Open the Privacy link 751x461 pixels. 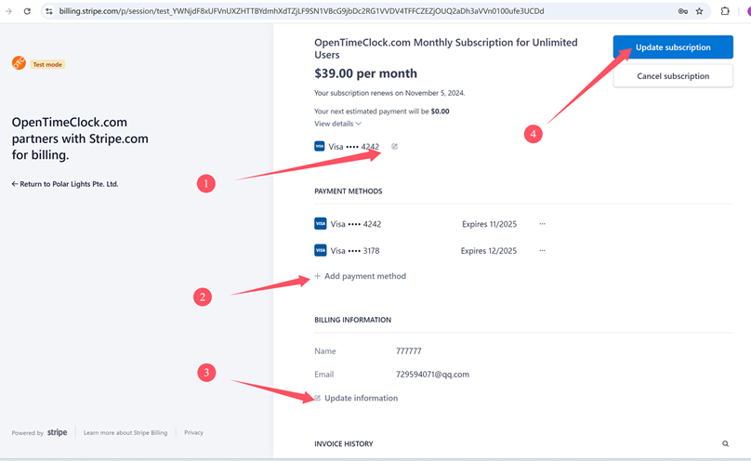point(193,433)
